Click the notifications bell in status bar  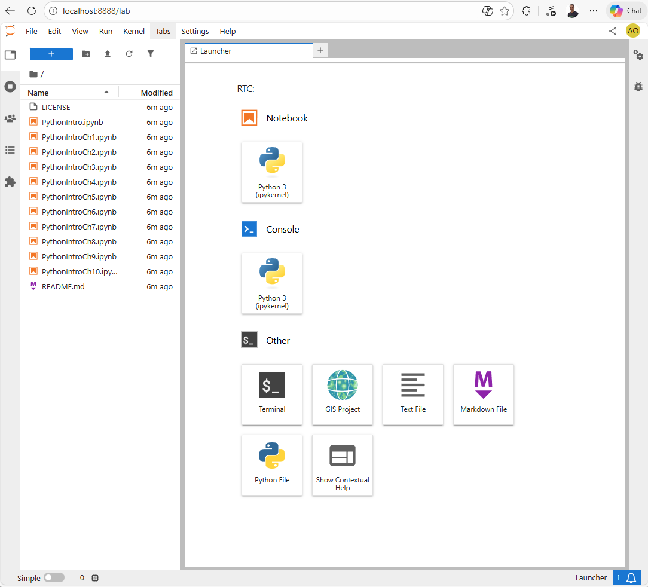[x=631, y=578]
